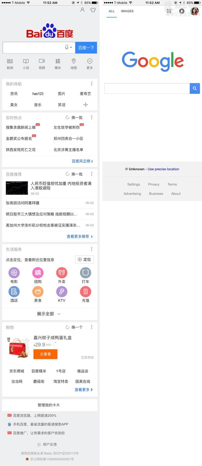The image size is (202, 466).
Task: Click 去看看 product button
Action: 45,354
